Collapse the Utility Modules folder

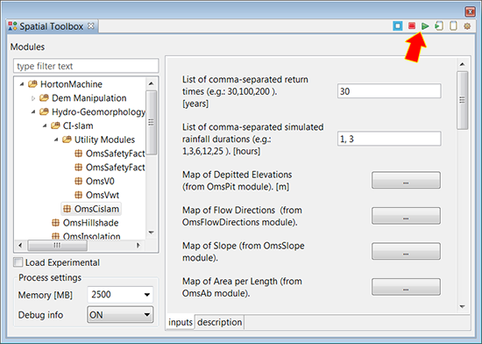click(x=56, y=140)
